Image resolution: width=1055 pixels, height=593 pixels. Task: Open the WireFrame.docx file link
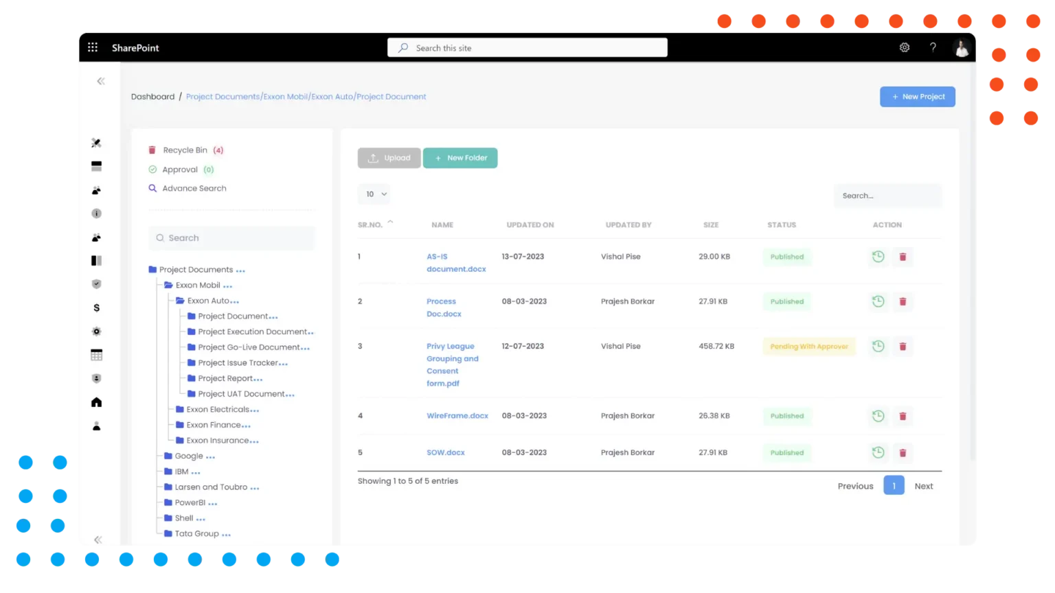point(457,416)
